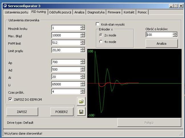Select 2x mode encoder option
Image resolution: width=185 pixels, height=138 pixels.
101,35
